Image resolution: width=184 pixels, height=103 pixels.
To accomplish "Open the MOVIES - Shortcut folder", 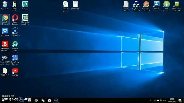I will pyautogui.click(x=15, y=6).
